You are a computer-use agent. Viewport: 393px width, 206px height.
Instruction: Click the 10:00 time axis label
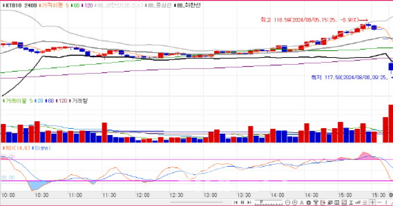point(8,195)
